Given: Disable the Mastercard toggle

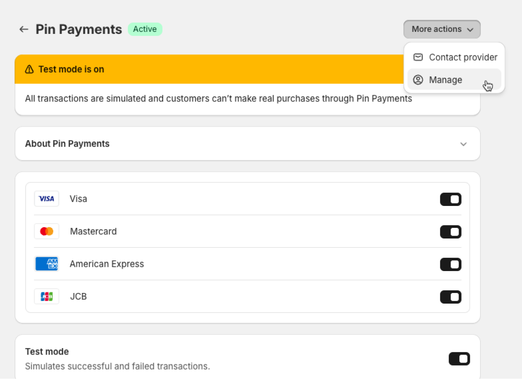Looking at the screenshot, I should pyautogui.click(x=451, y=232).
